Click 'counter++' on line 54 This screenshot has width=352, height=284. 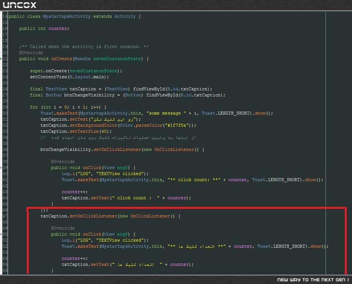[73, 258]
